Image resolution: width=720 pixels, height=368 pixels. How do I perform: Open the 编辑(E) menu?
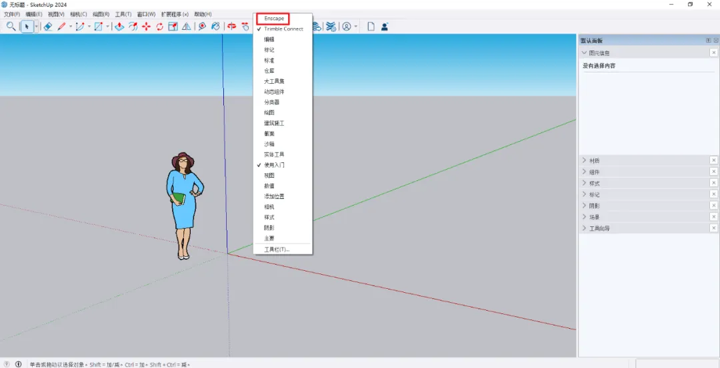(x=33, y=14)
